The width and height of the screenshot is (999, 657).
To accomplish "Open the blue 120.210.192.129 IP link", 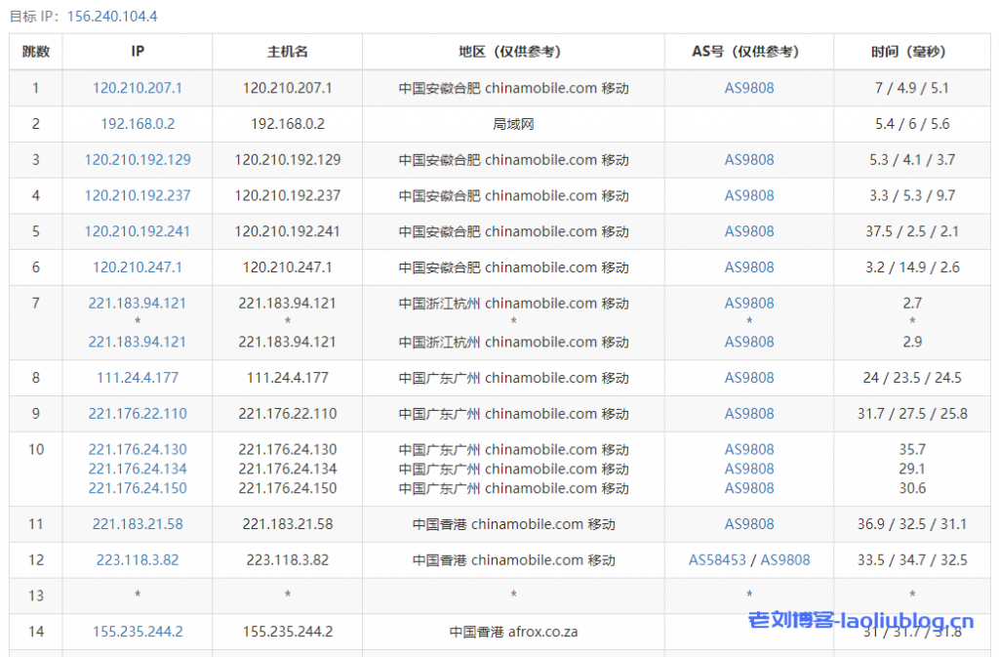I will click(x=138, y=160).
